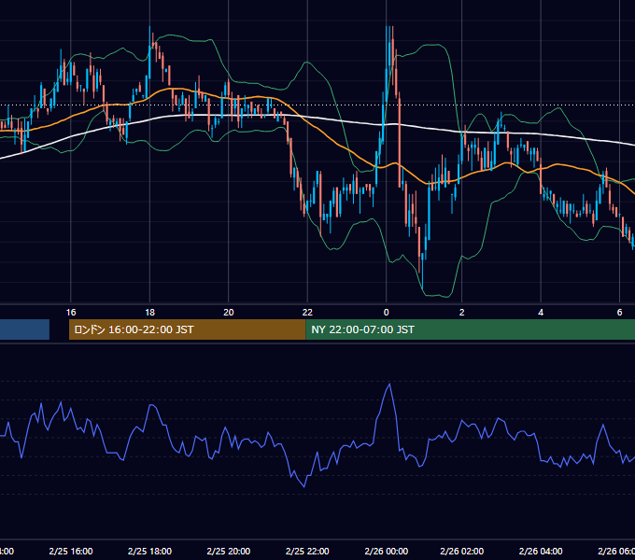Click the 2/25 20:00 date label
Viewport: 635px width, 560px height.
[229, 551]
